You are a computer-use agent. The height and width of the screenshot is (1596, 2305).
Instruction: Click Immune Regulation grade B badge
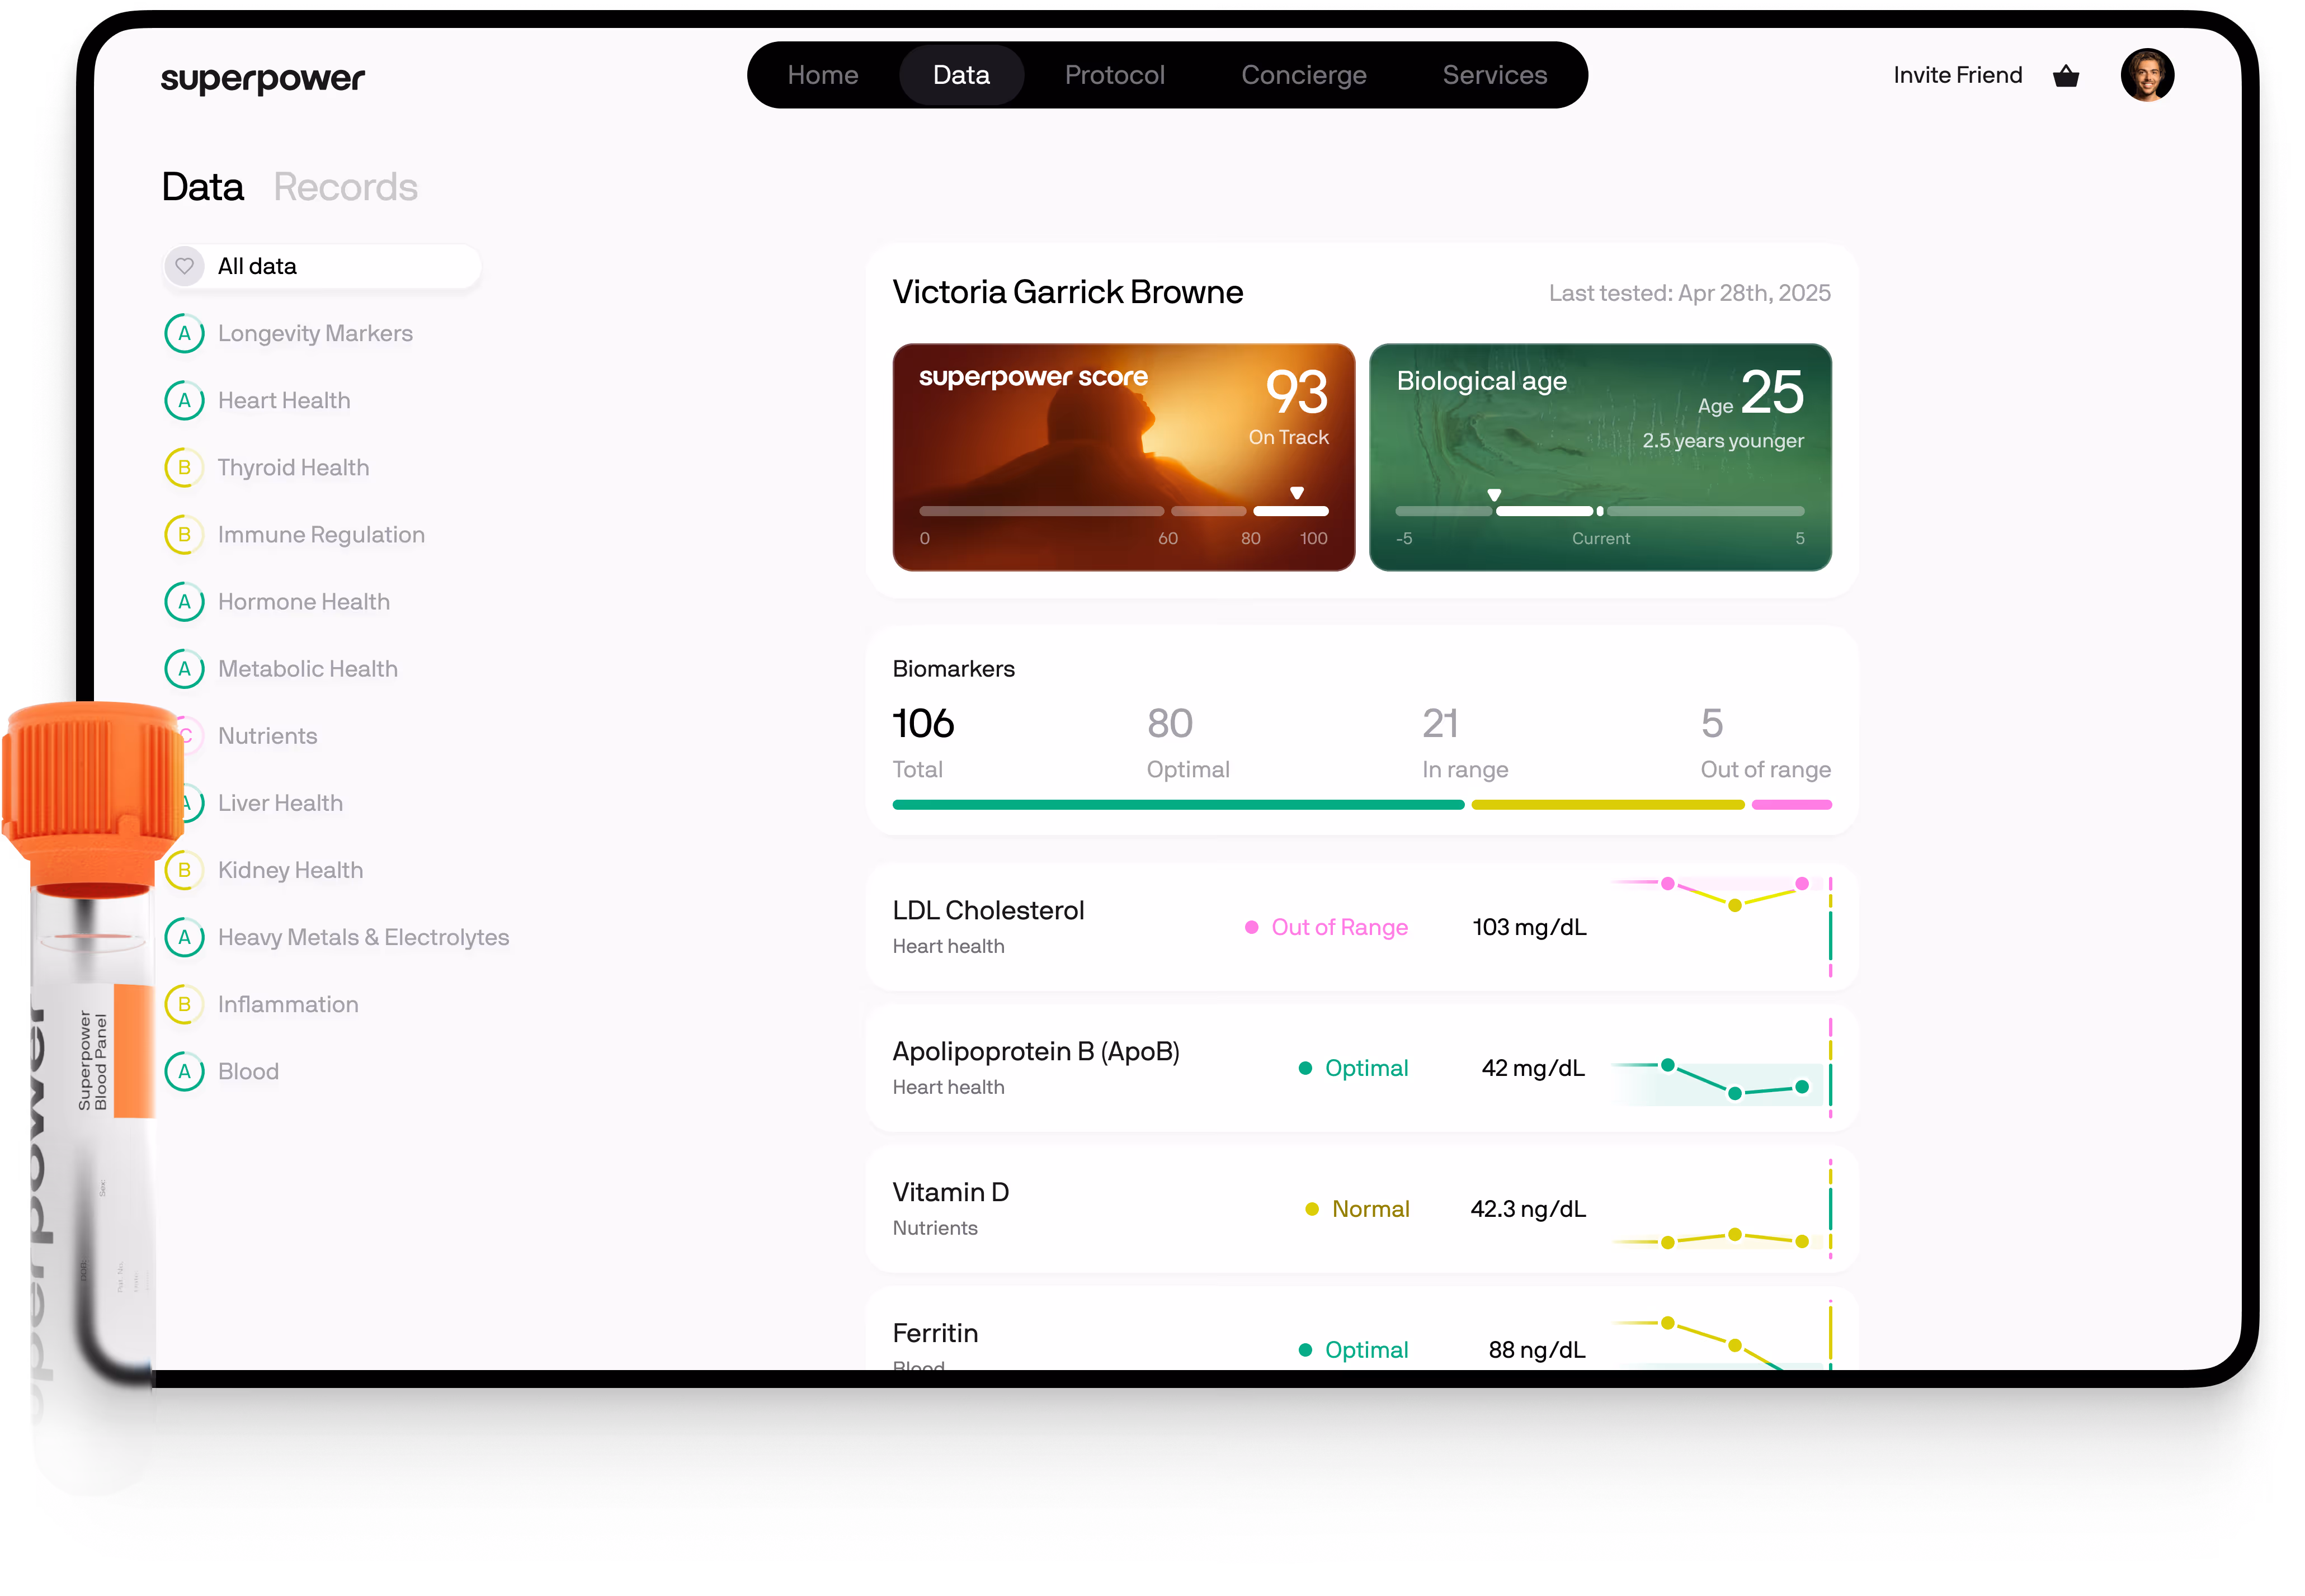184,535
